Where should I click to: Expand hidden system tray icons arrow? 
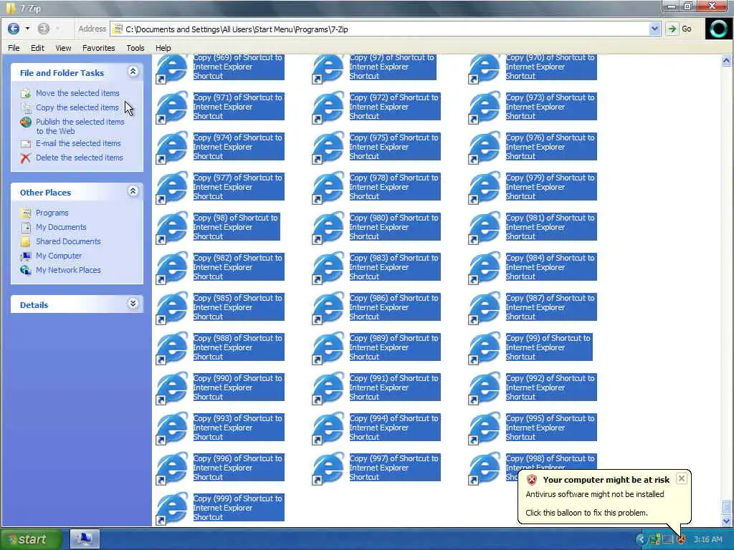(641, 540)
